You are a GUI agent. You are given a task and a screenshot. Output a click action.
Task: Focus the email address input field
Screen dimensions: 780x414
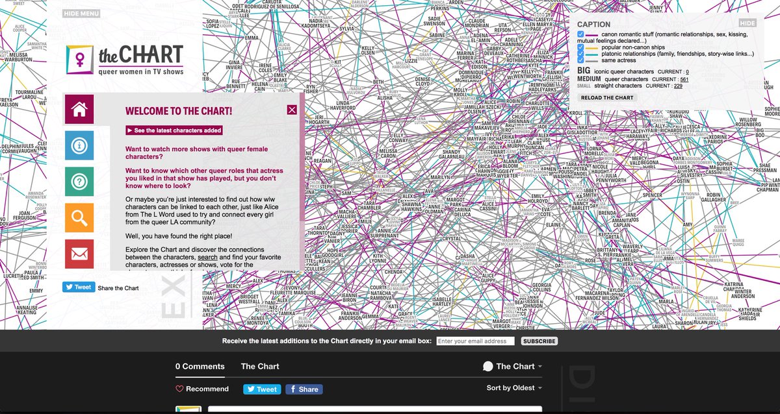(475, 341)
